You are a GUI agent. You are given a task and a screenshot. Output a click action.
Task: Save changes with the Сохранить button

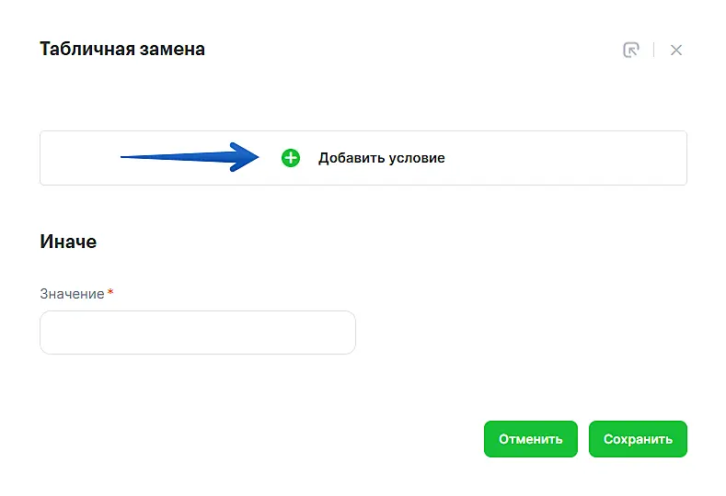pyautogui.click(x=638, y=439)
